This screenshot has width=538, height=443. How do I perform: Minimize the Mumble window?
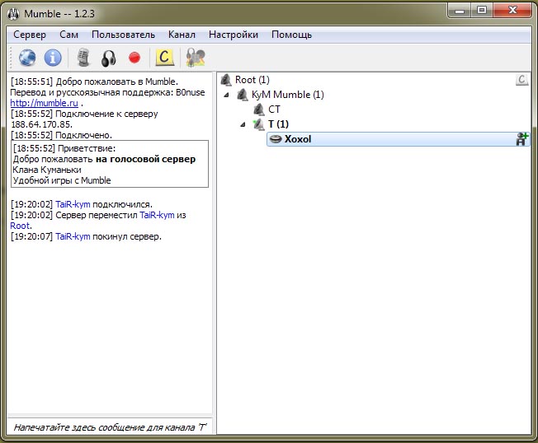460,11
